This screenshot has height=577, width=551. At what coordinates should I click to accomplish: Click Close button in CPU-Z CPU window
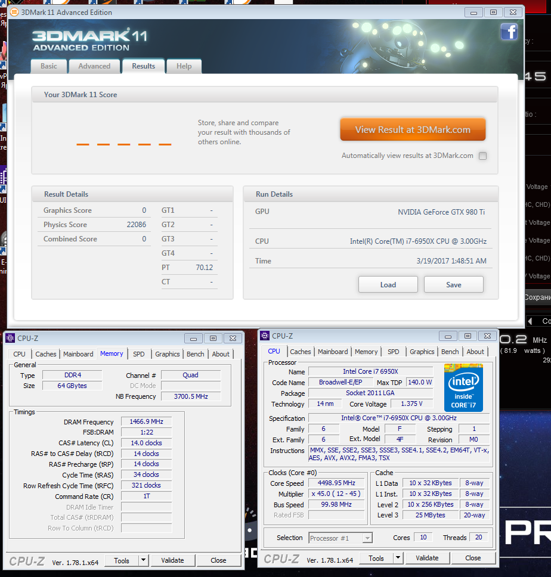[473, 559]
